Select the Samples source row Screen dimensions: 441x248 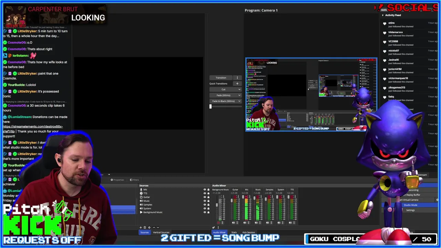[x=174, y=205]
